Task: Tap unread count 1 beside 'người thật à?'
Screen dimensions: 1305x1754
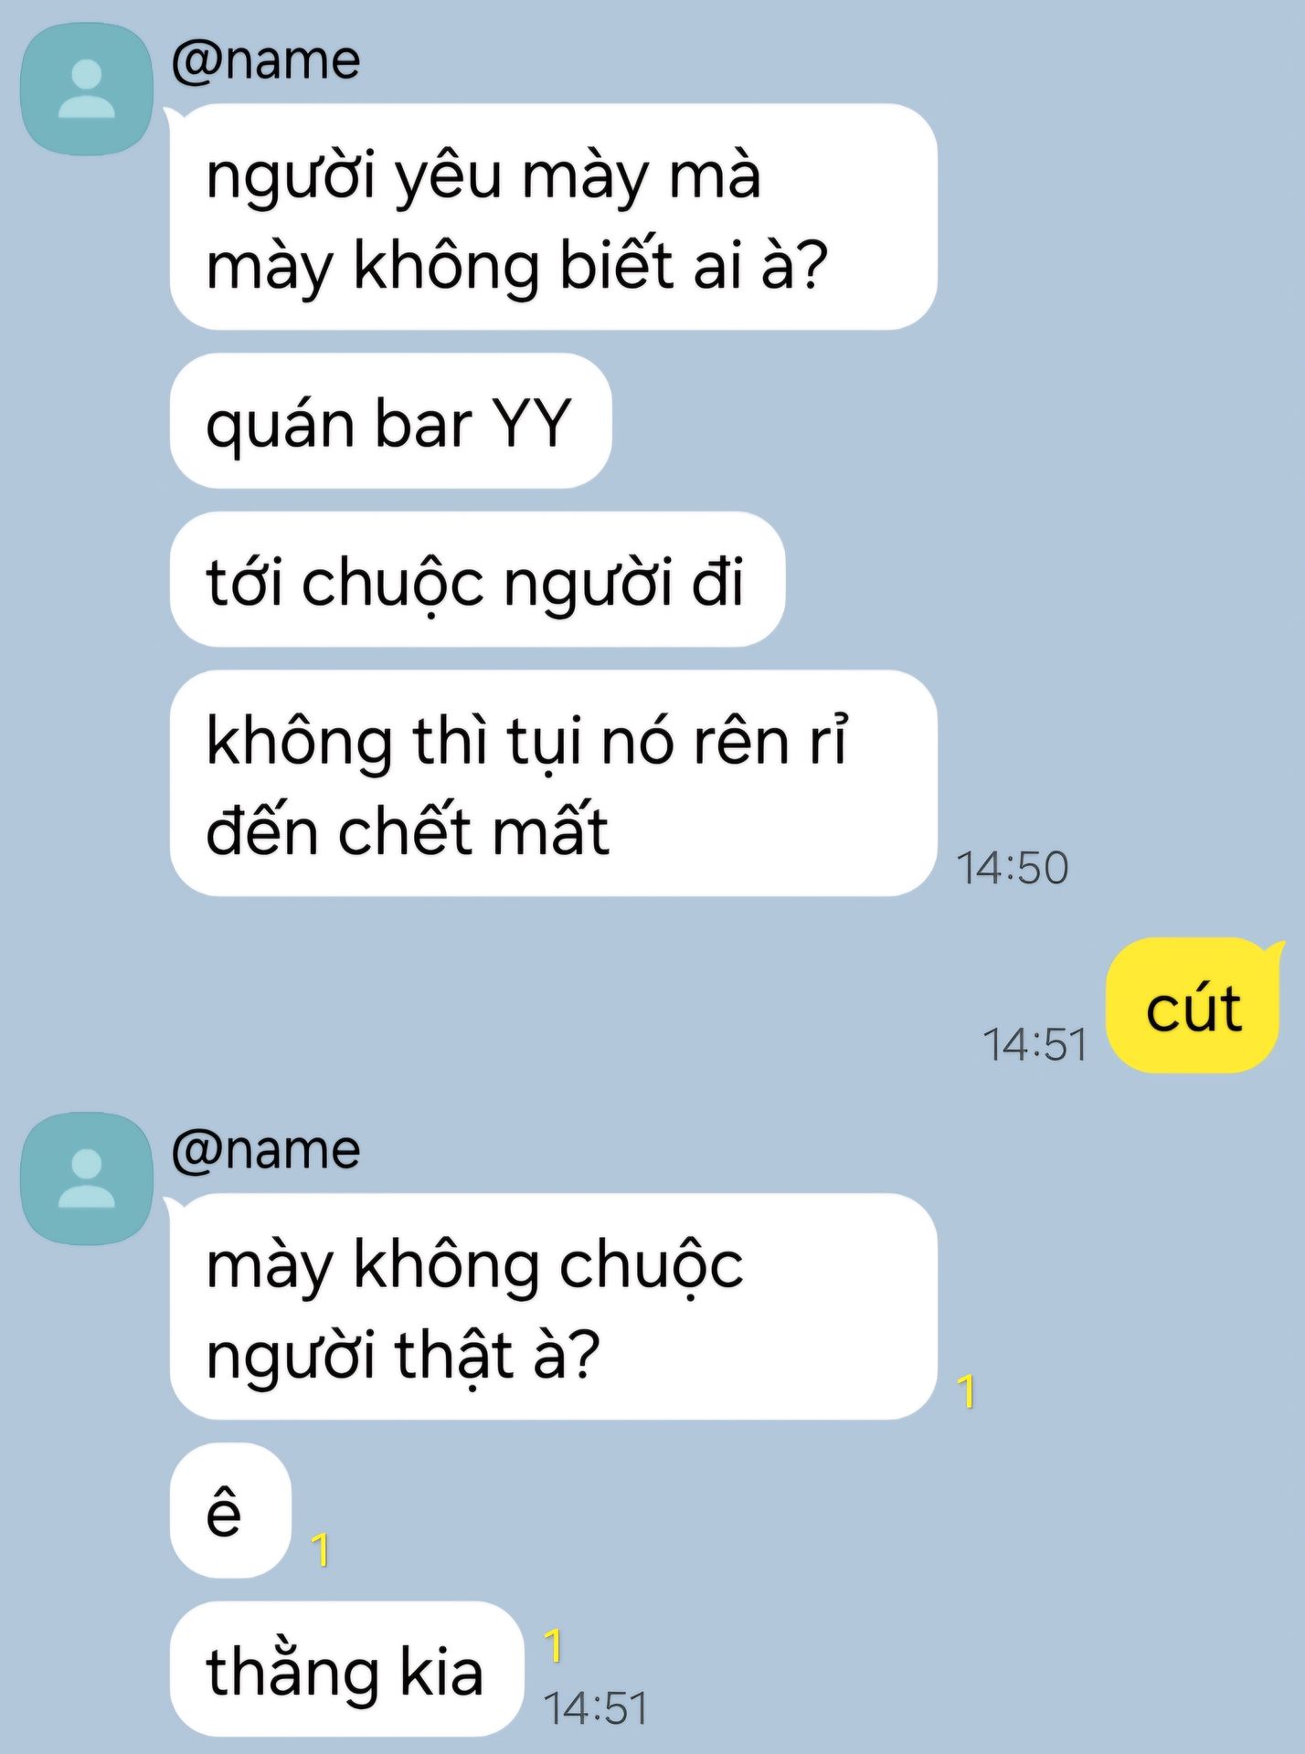Action: coord(966,1391)
